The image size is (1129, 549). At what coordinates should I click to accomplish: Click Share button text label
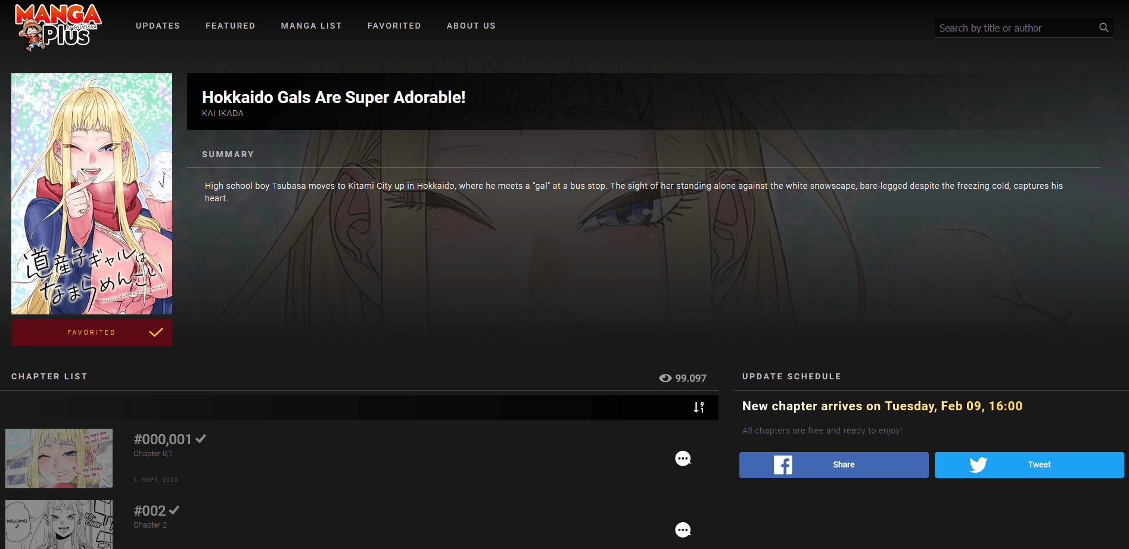[x=844, y=464]
